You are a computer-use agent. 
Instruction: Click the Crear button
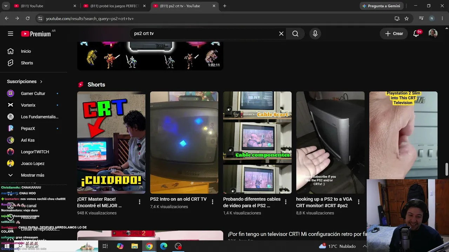coord(394,34)
